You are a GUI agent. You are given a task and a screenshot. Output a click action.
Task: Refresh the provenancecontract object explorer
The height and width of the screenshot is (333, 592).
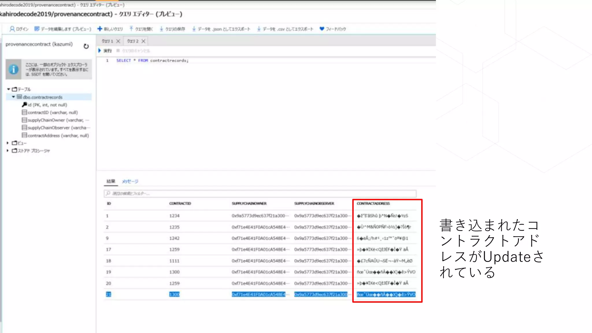pyautogui.click(x=86, y=46)
